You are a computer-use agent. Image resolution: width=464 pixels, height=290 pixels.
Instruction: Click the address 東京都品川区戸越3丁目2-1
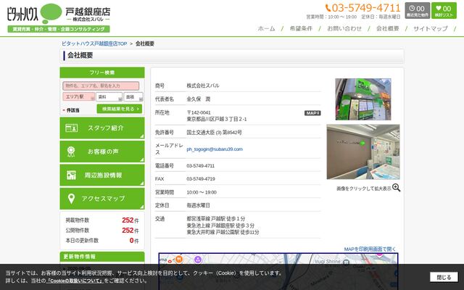[217, 119]
